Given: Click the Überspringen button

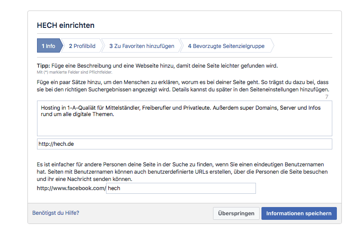Looking at the screenshot, I should pos(236,213).
